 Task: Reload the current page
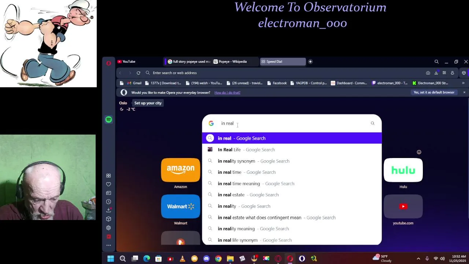(x=139, y=73)
